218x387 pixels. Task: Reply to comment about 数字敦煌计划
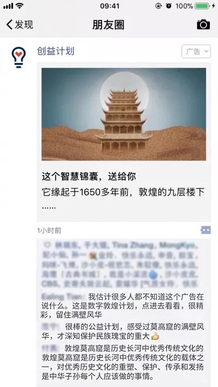coord(122,305)
